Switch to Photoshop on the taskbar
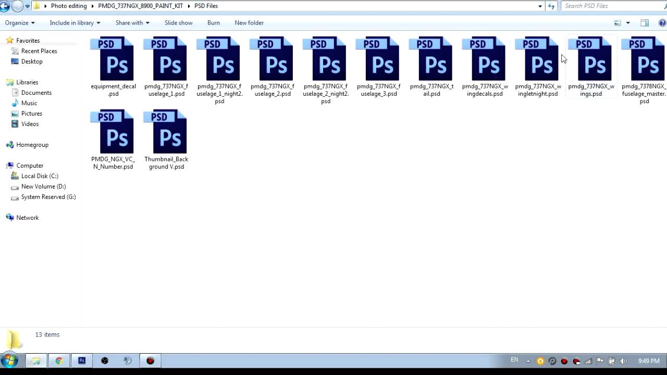The image size is (667, 375). 82,360
